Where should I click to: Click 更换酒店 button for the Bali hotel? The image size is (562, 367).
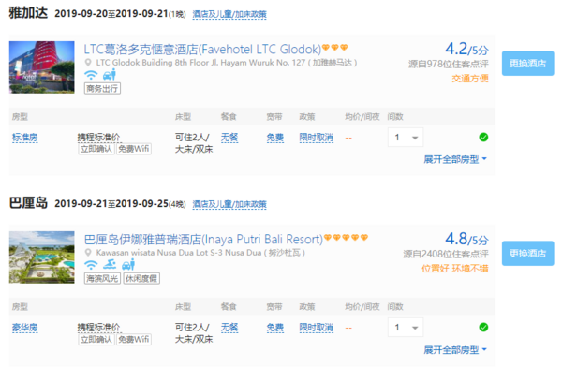coord(527,254)
